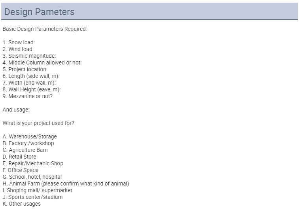Click the Project location item
The height and width of the screenshot is (210, 299).
coord(25,69)
